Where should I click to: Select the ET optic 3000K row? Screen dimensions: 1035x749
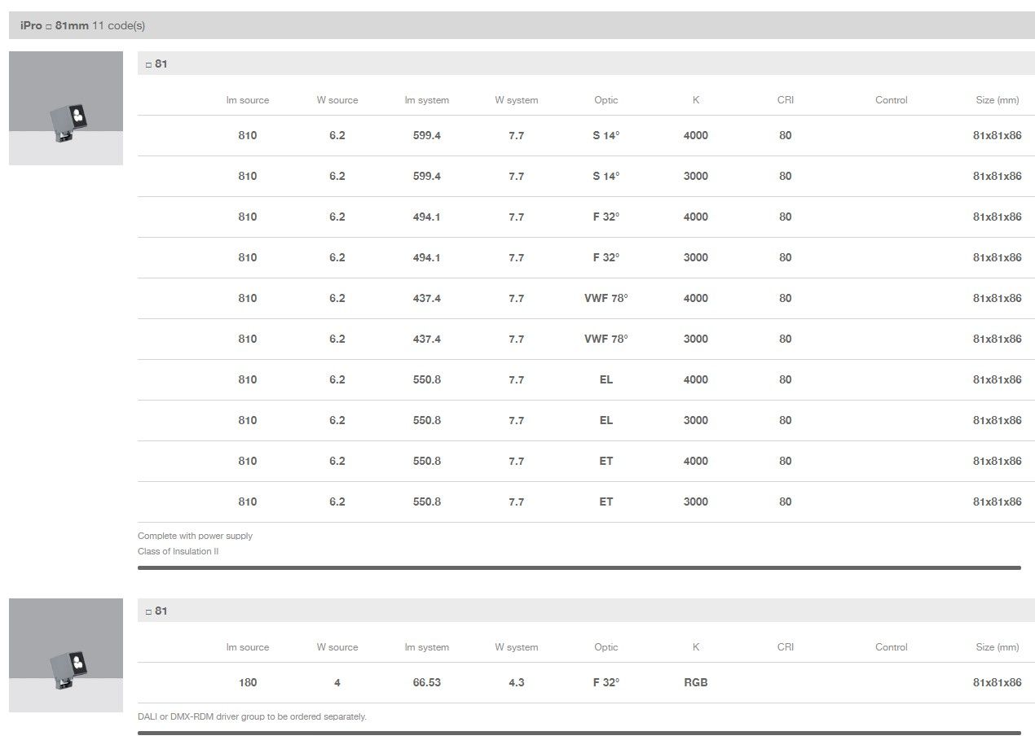pyautogui.click(x=585, y=502)
